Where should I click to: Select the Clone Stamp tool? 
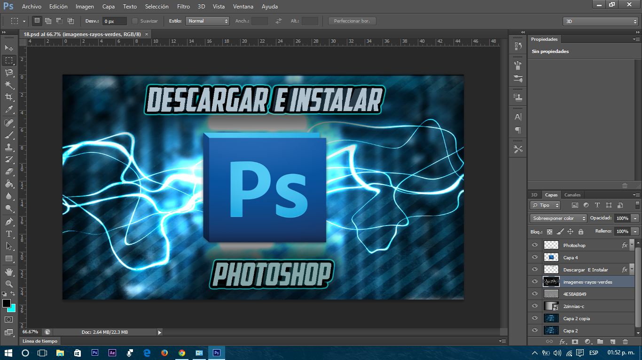8,147
